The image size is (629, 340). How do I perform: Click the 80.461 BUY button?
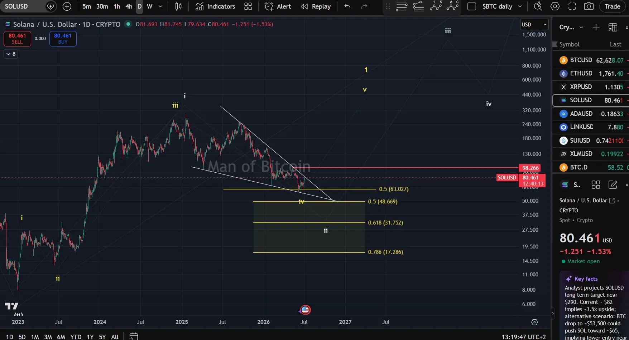coord(63,39)
